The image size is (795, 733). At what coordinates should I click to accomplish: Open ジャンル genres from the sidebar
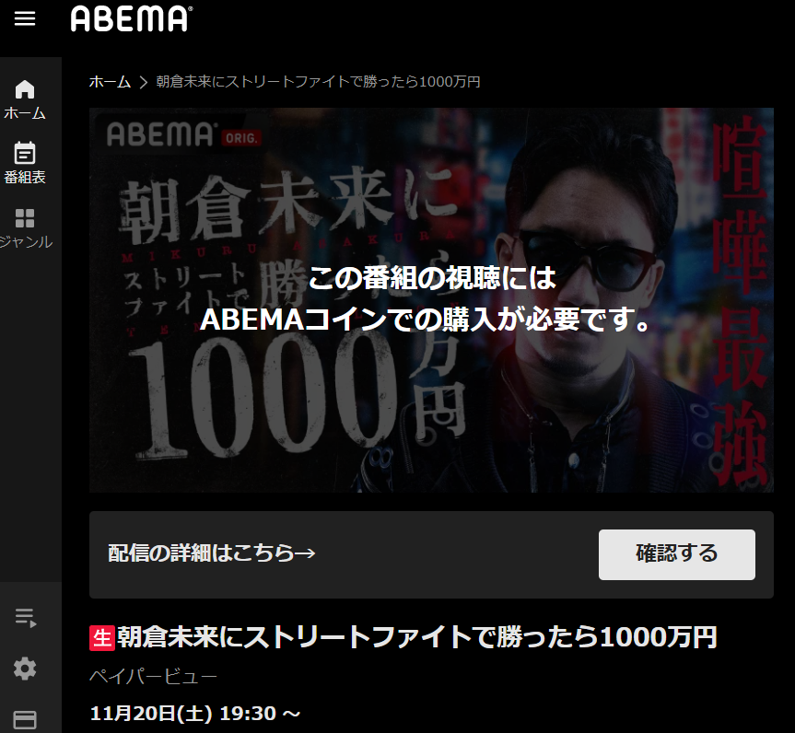click(25, 228)
